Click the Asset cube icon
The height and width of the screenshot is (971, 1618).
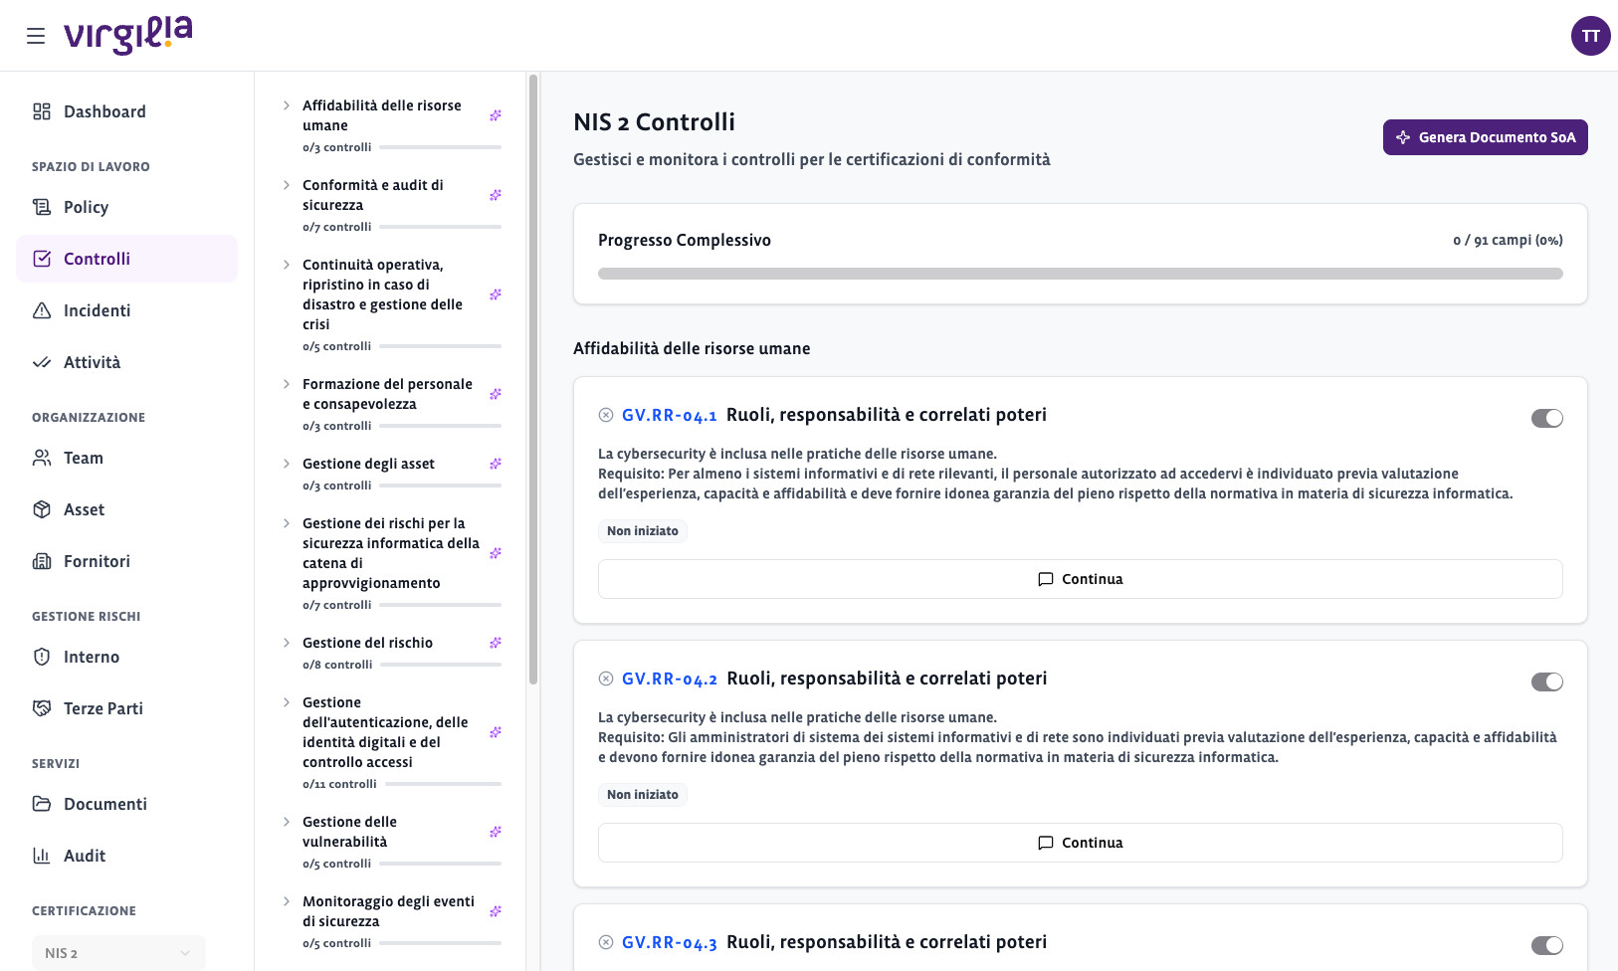point(42,509)
